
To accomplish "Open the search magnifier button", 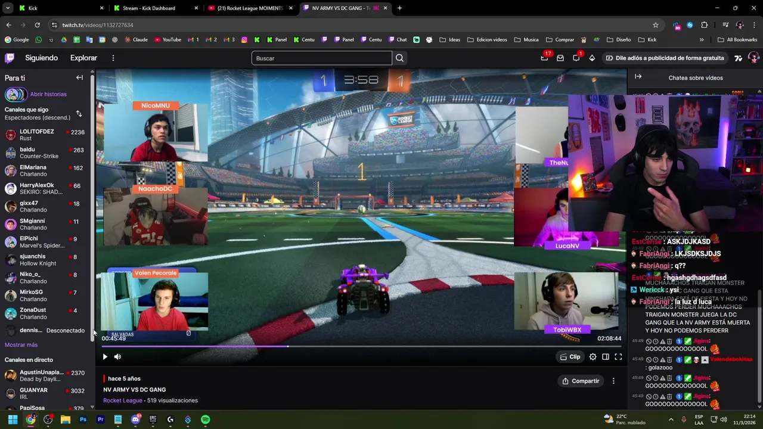I will tap(399, 58).
